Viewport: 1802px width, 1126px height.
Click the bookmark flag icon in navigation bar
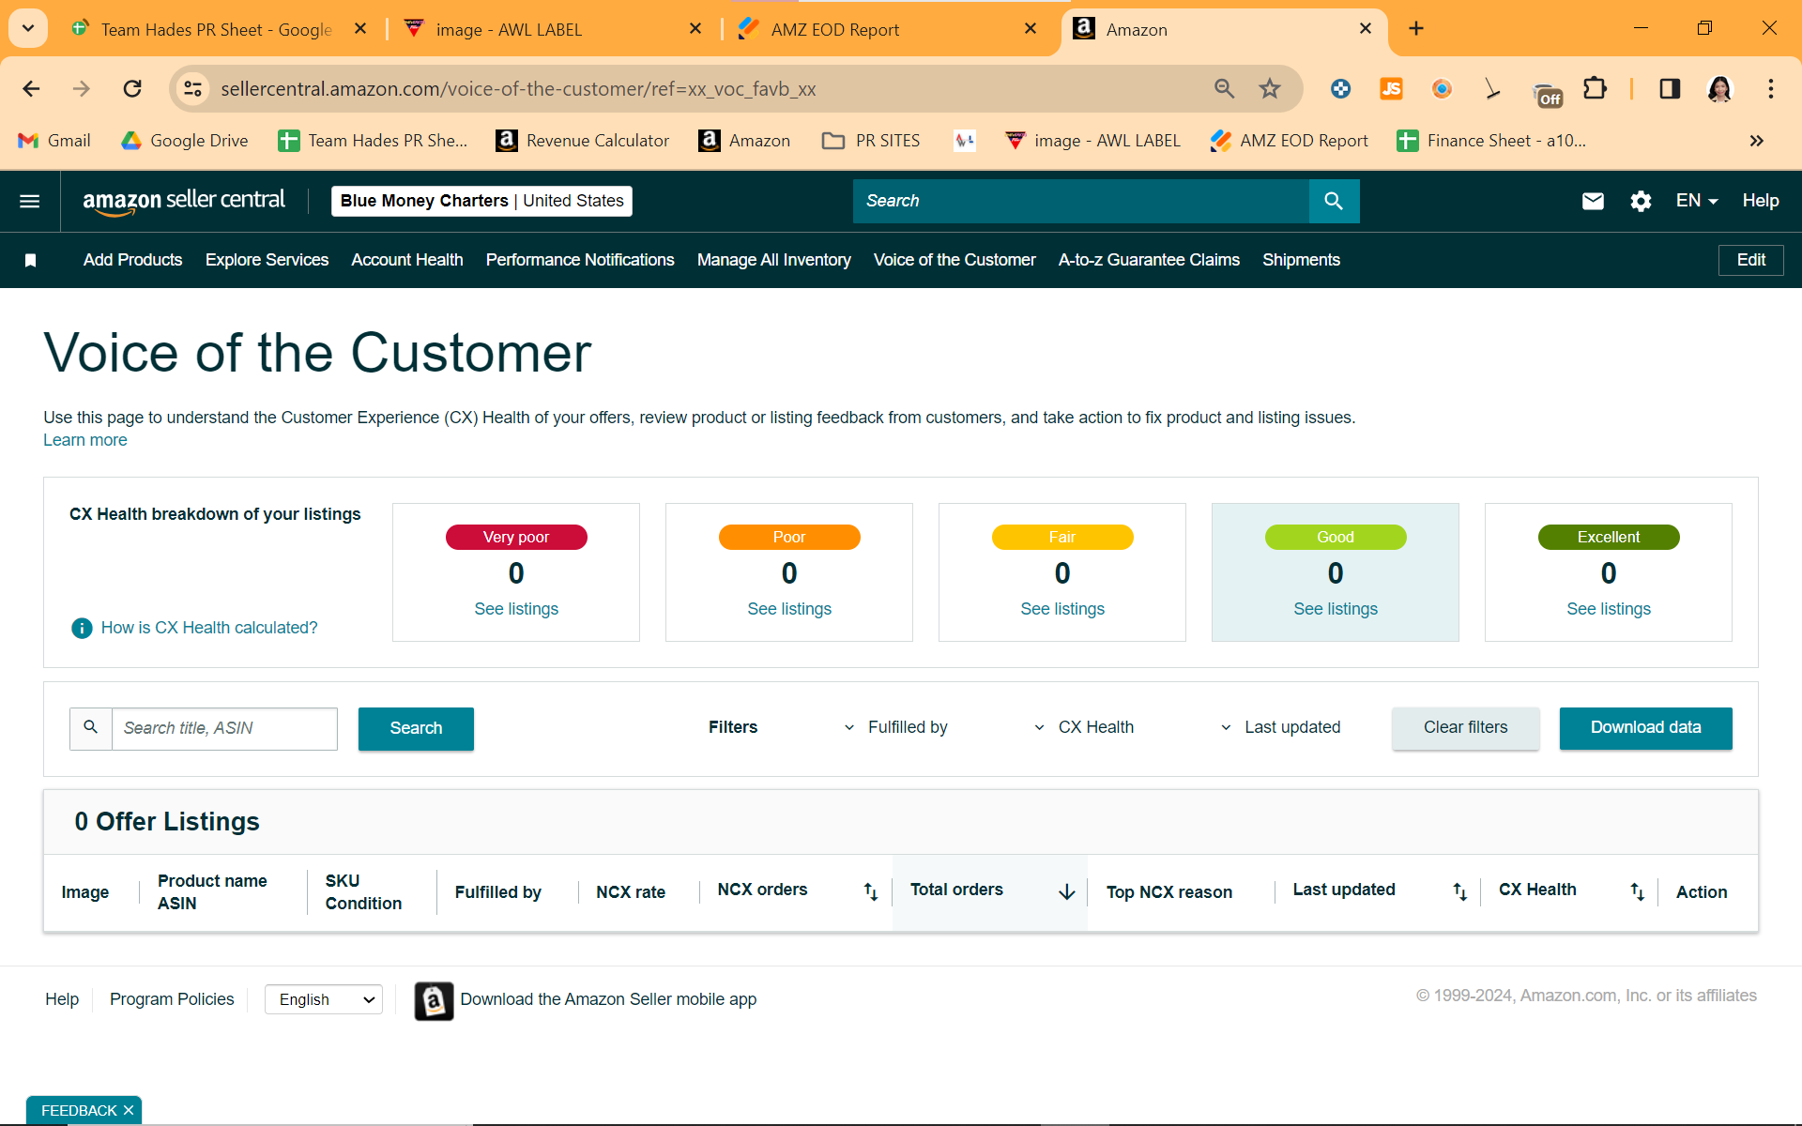(x=30, y=260)
